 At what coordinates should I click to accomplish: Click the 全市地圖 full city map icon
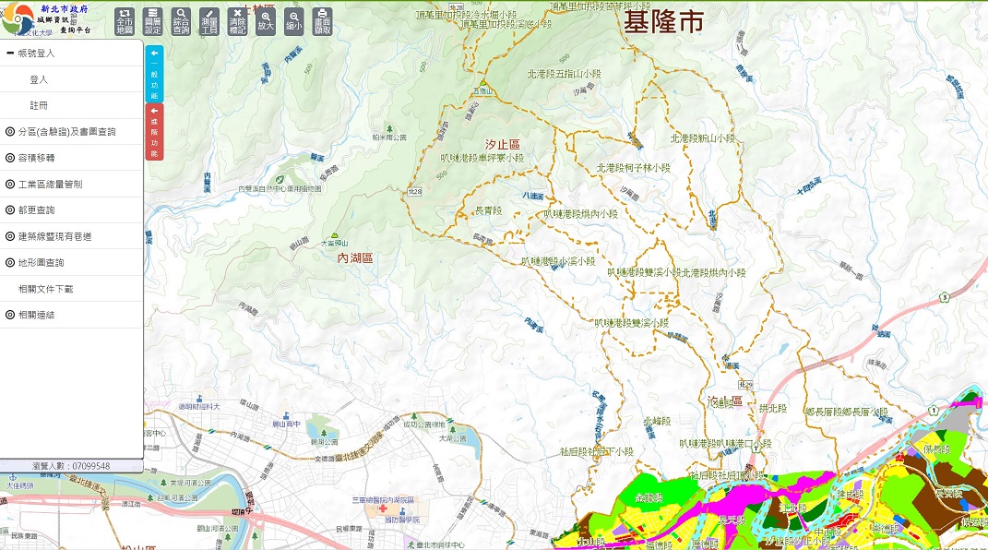pos(125,22)
